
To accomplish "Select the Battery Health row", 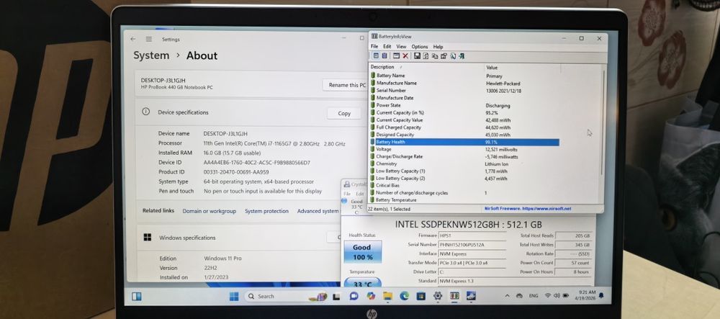I will [464, 143].
